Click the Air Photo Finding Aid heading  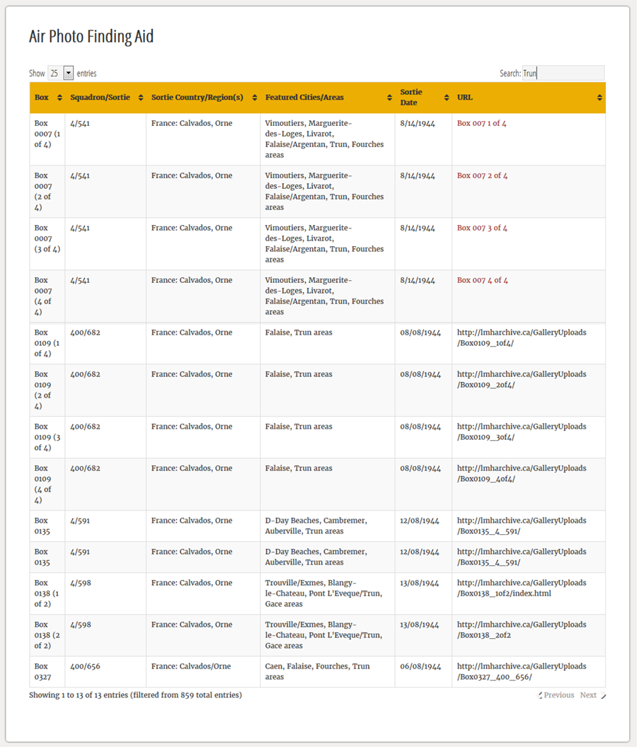(91, 36)
